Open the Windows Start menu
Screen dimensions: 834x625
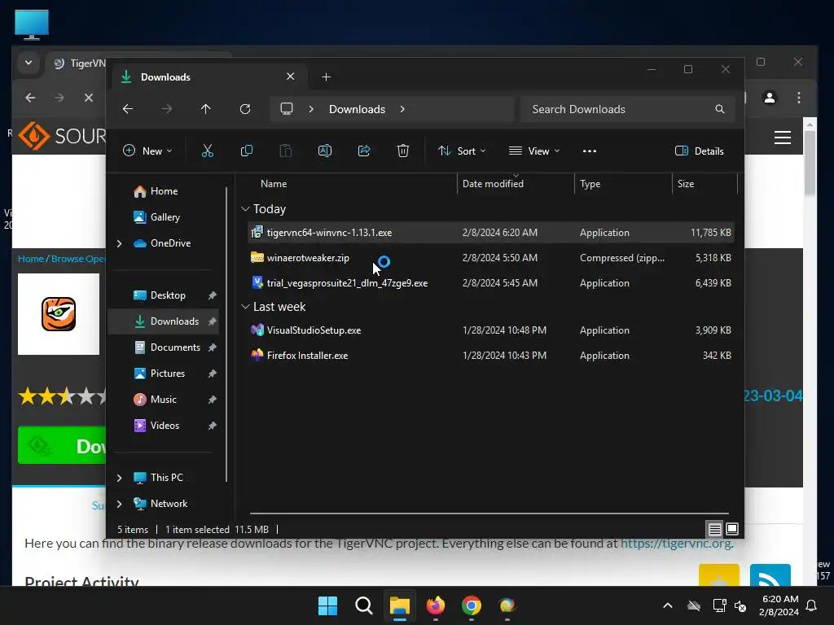[x=327, y=605]
